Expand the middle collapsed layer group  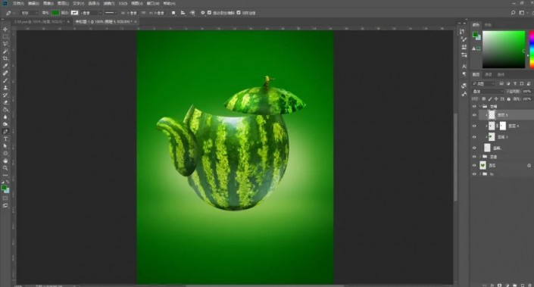coord(480,157)
